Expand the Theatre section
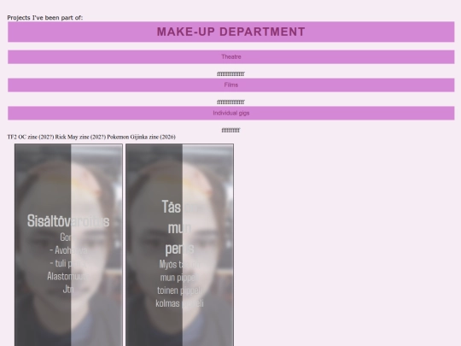Screen dimensions: 461x346 [231, 56]
